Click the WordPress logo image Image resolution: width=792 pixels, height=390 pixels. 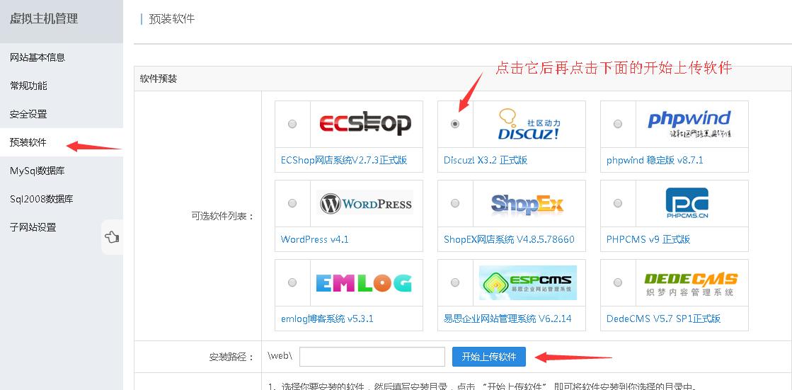(x=366, y=203)
